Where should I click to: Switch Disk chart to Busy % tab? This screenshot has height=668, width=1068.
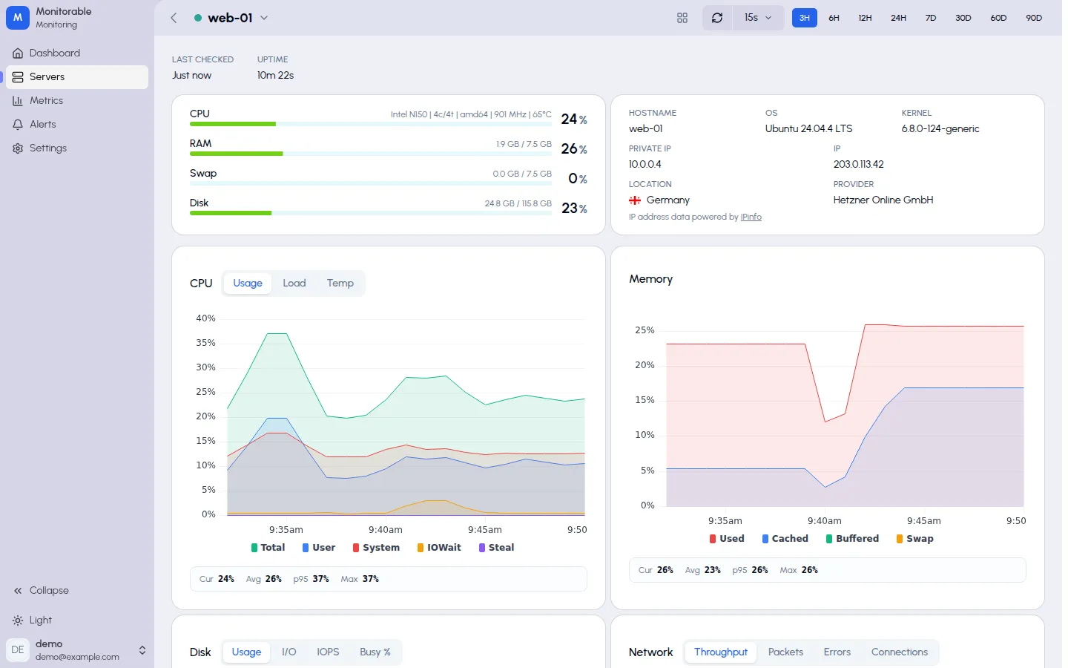pos(375,652)
